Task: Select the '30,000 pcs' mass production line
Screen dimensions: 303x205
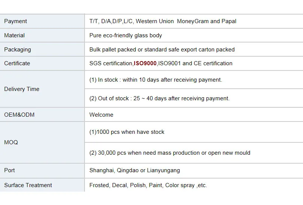Action: pos(170,153)
